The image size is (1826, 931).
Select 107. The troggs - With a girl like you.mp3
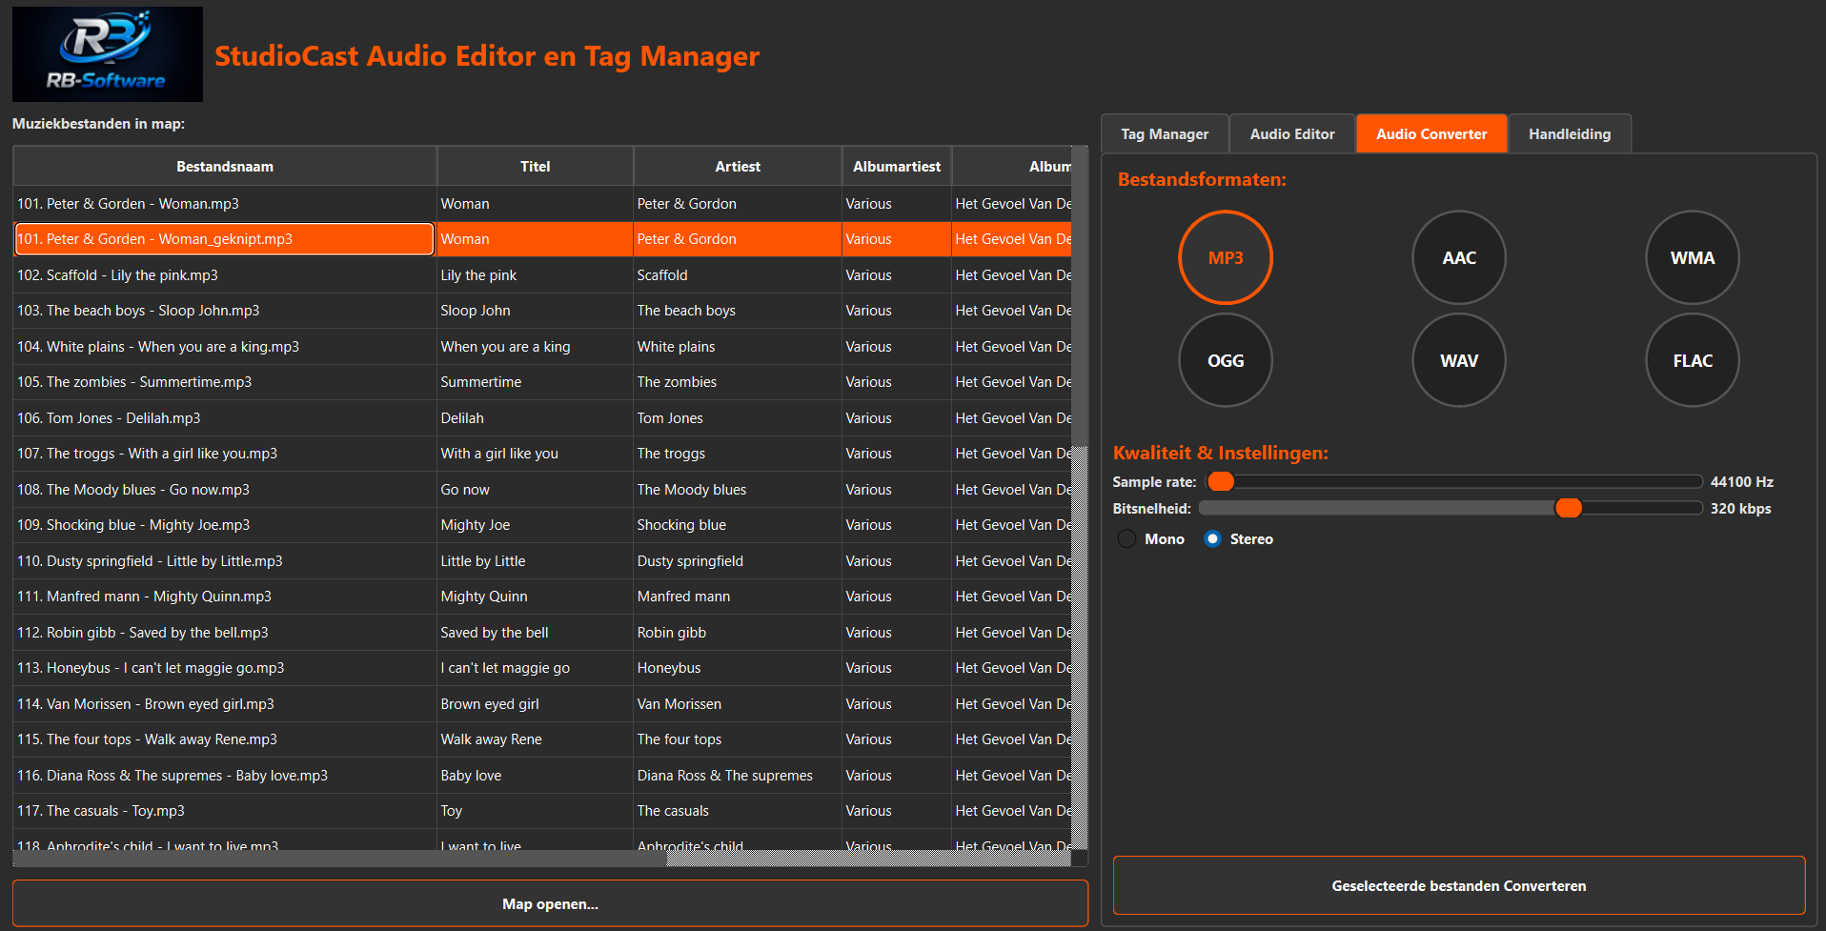pyautogui.click(x=225, y=454)
